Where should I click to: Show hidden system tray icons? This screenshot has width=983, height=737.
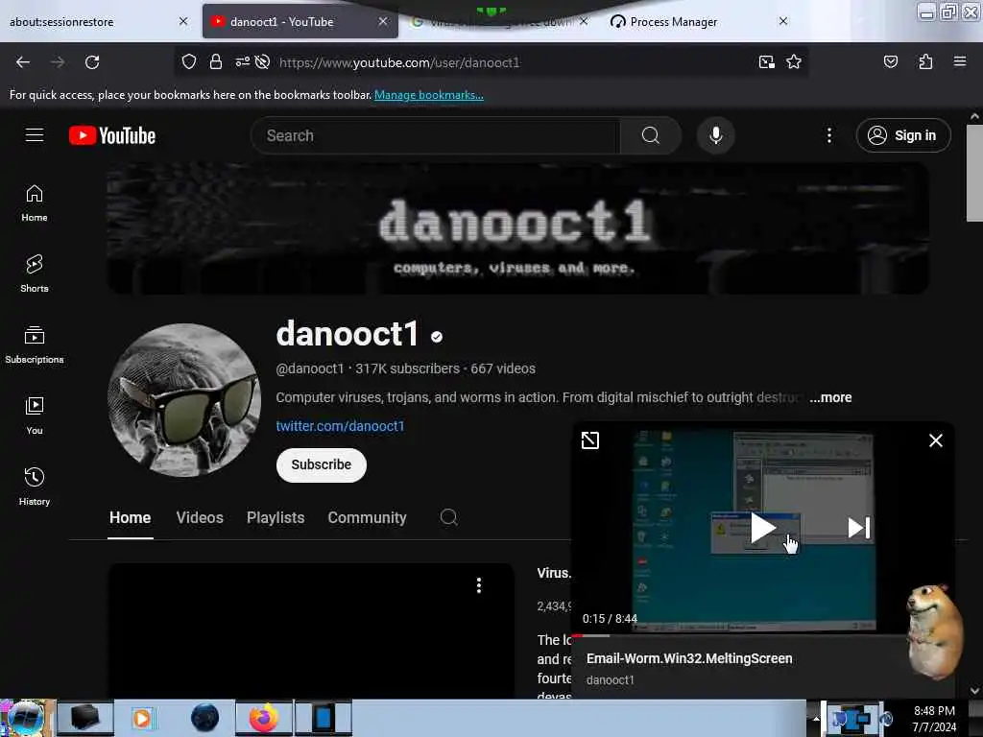[x=816, y=718]
